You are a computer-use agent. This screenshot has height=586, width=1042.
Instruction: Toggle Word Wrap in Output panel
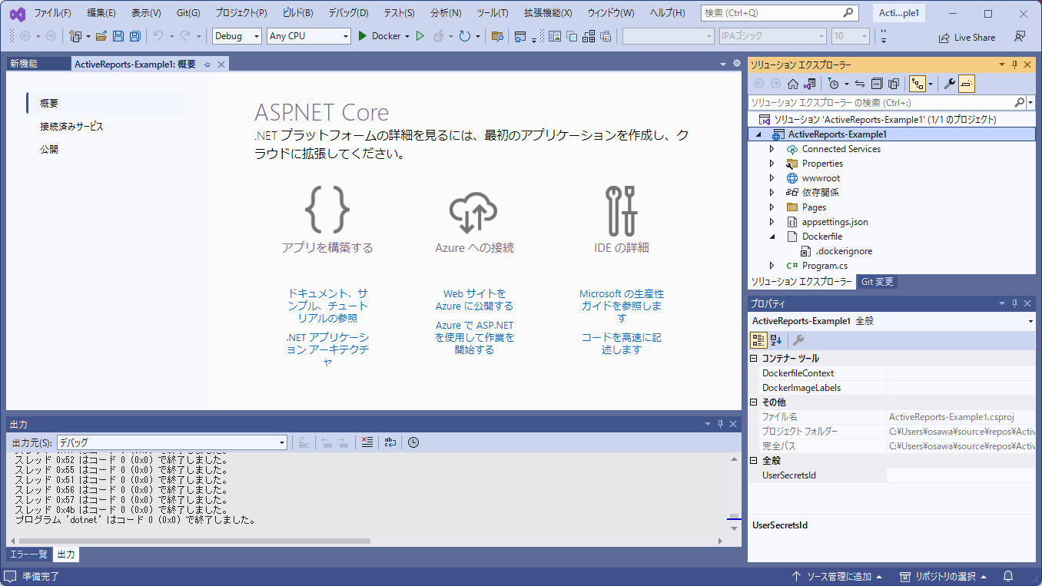point(390,442)
